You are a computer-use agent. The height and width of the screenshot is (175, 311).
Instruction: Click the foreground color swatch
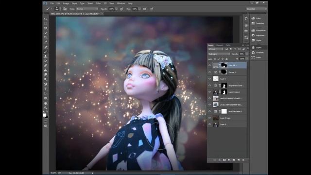tap(45, 115)
